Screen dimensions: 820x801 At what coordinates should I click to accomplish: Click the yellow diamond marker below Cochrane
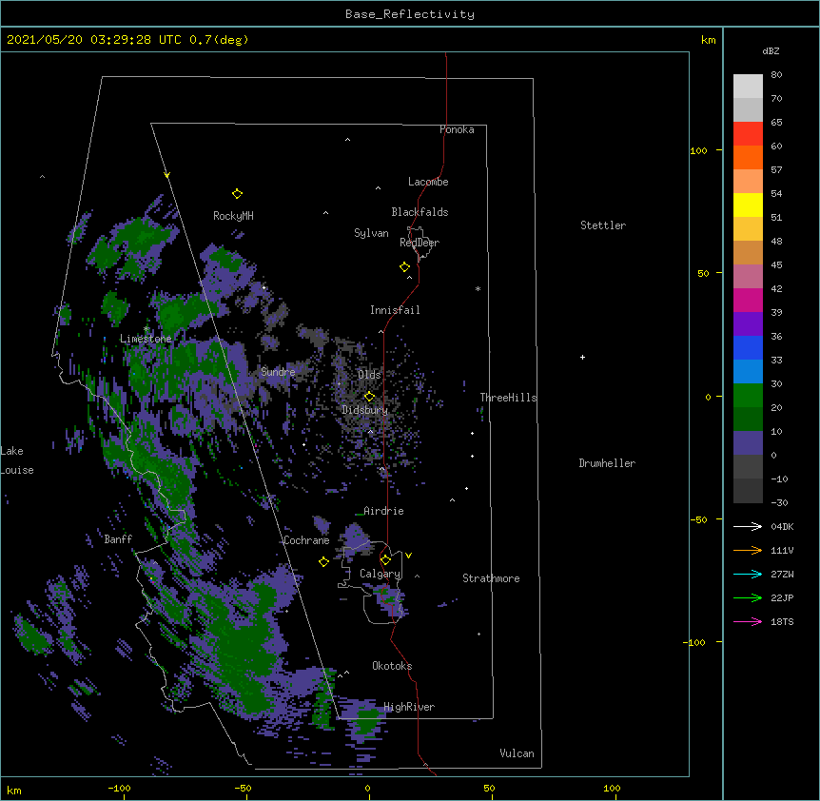(x=323, y=561)
